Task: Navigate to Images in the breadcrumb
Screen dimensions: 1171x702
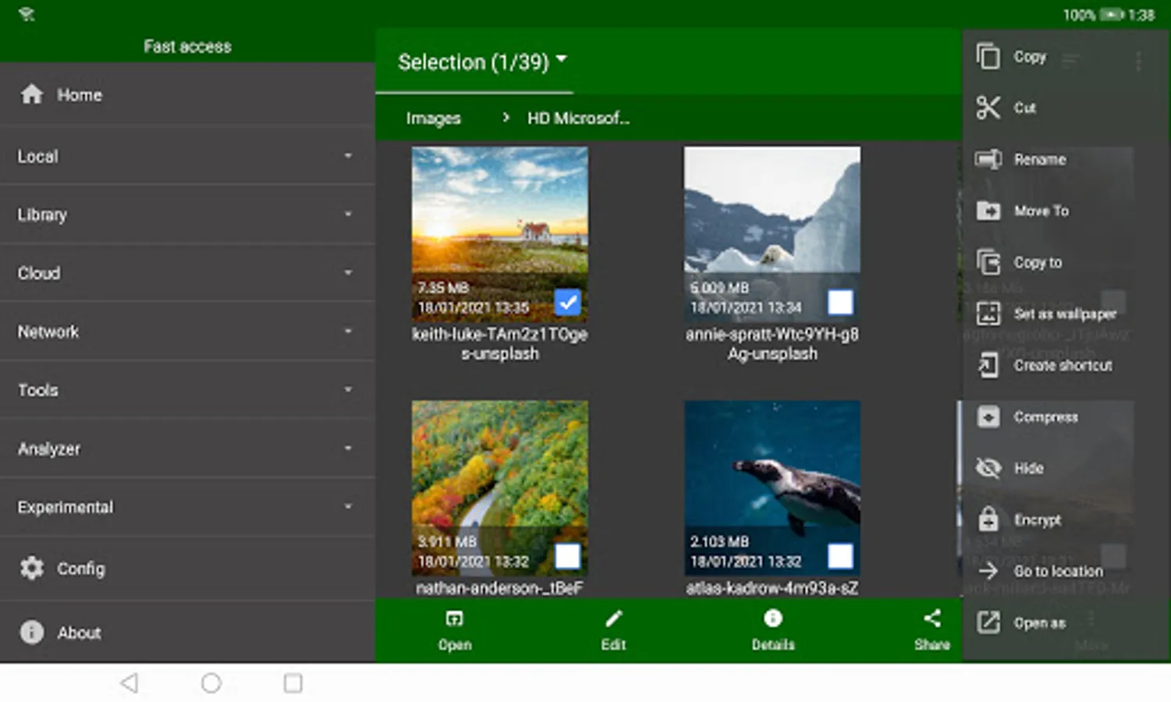Action: coord(433,118)
